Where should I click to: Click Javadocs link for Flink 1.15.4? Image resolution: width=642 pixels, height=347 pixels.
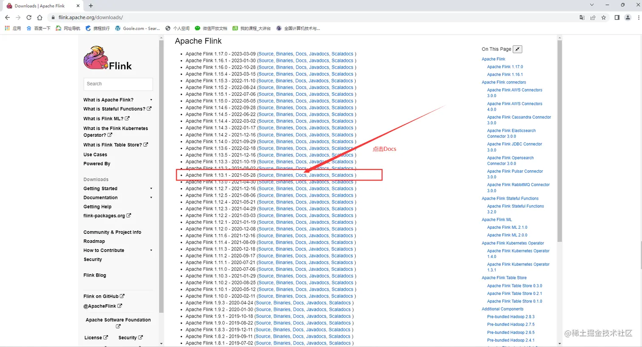[319, 74]
